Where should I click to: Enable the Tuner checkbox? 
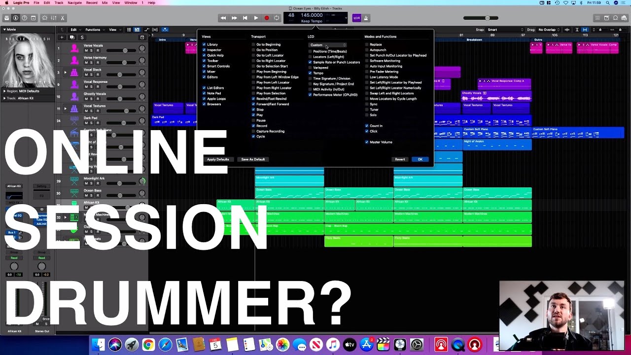pos(367,109)
